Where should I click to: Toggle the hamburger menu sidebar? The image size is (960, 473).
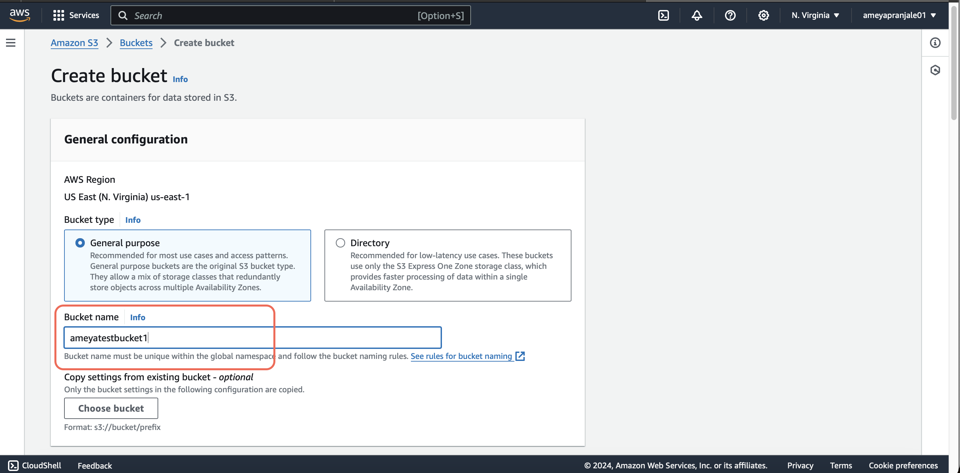point(10,43)
